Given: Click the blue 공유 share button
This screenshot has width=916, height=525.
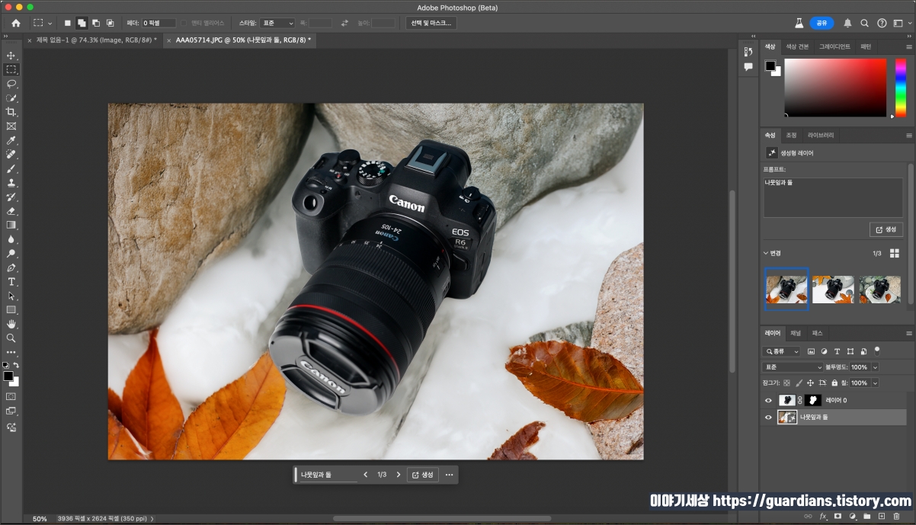Looking at the screenshot, I should coord(822,23).
